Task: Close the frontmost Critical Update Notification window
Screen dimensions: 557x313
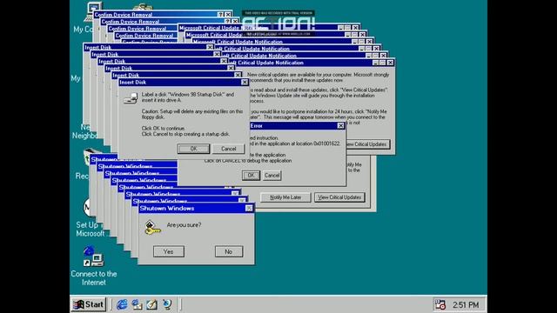Action: point(391,63)
